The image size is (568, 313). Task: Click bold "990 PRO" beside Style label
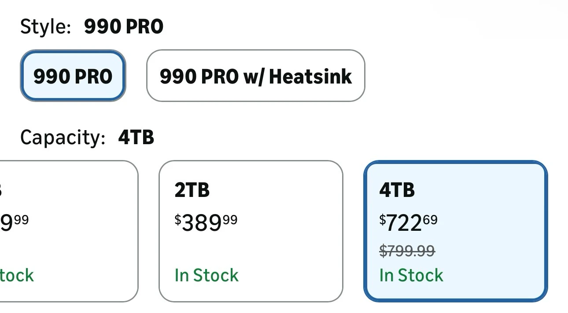point(124,27)
